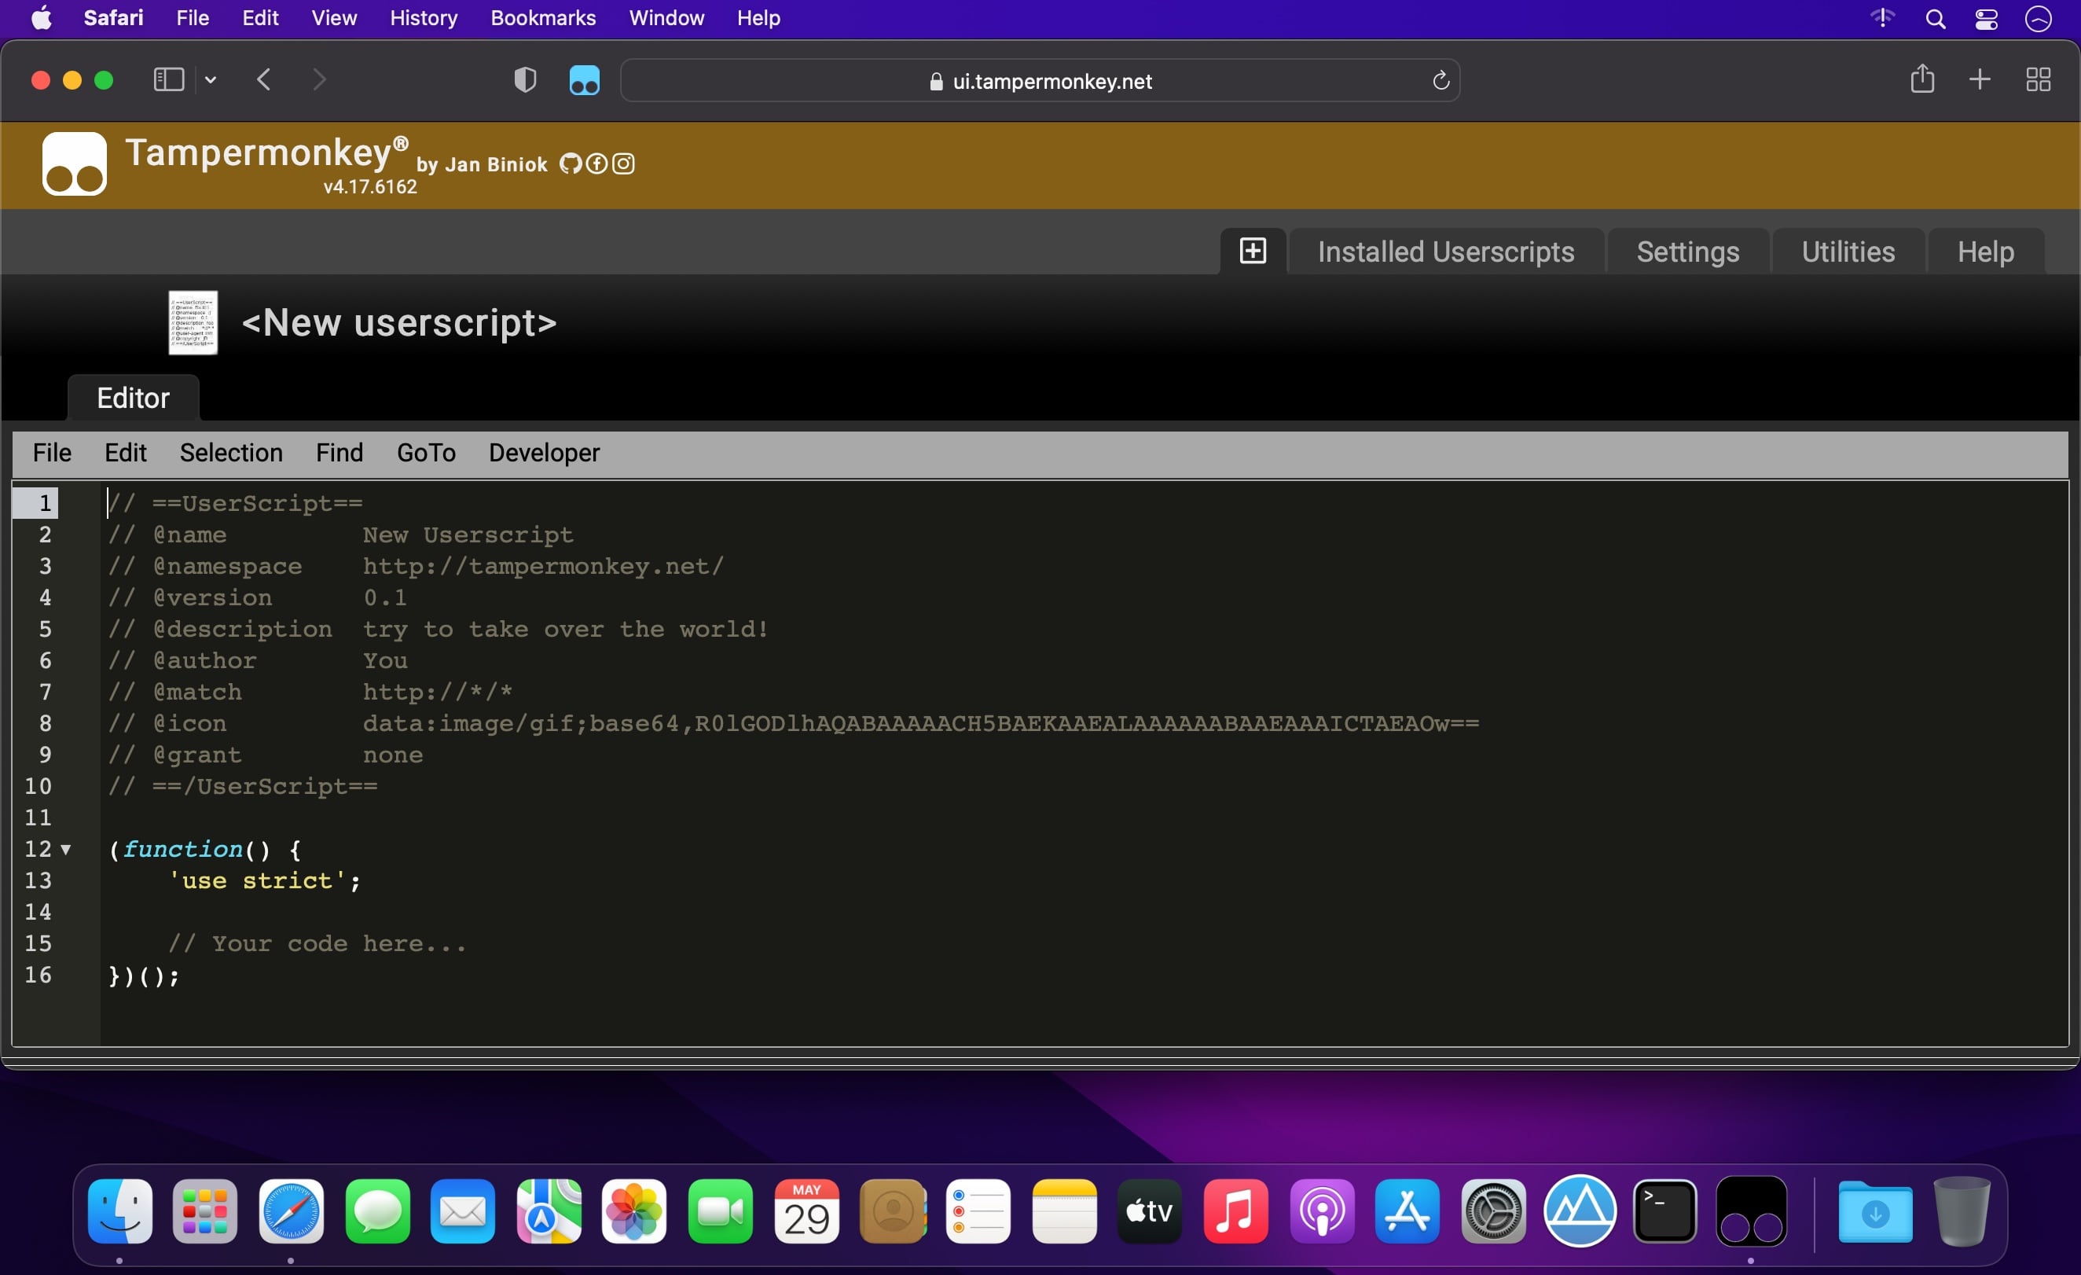Click the page reload button
This screenshot has width=2081, height=1275.
click(x=1441, y=80)
